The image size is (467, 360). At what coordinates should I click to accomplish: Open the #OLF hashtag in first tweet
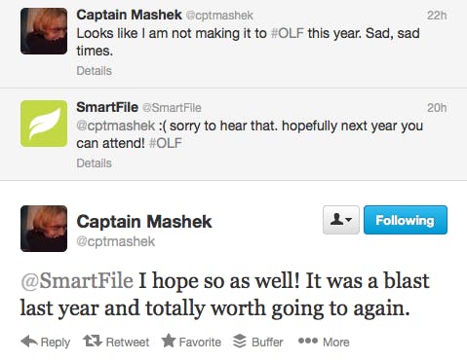pos(288,33)
